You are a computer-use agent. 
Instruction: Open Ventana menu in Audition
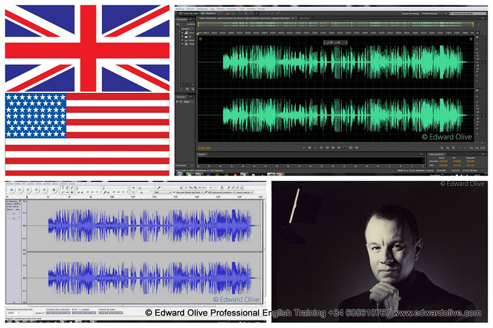pos(251,9)
